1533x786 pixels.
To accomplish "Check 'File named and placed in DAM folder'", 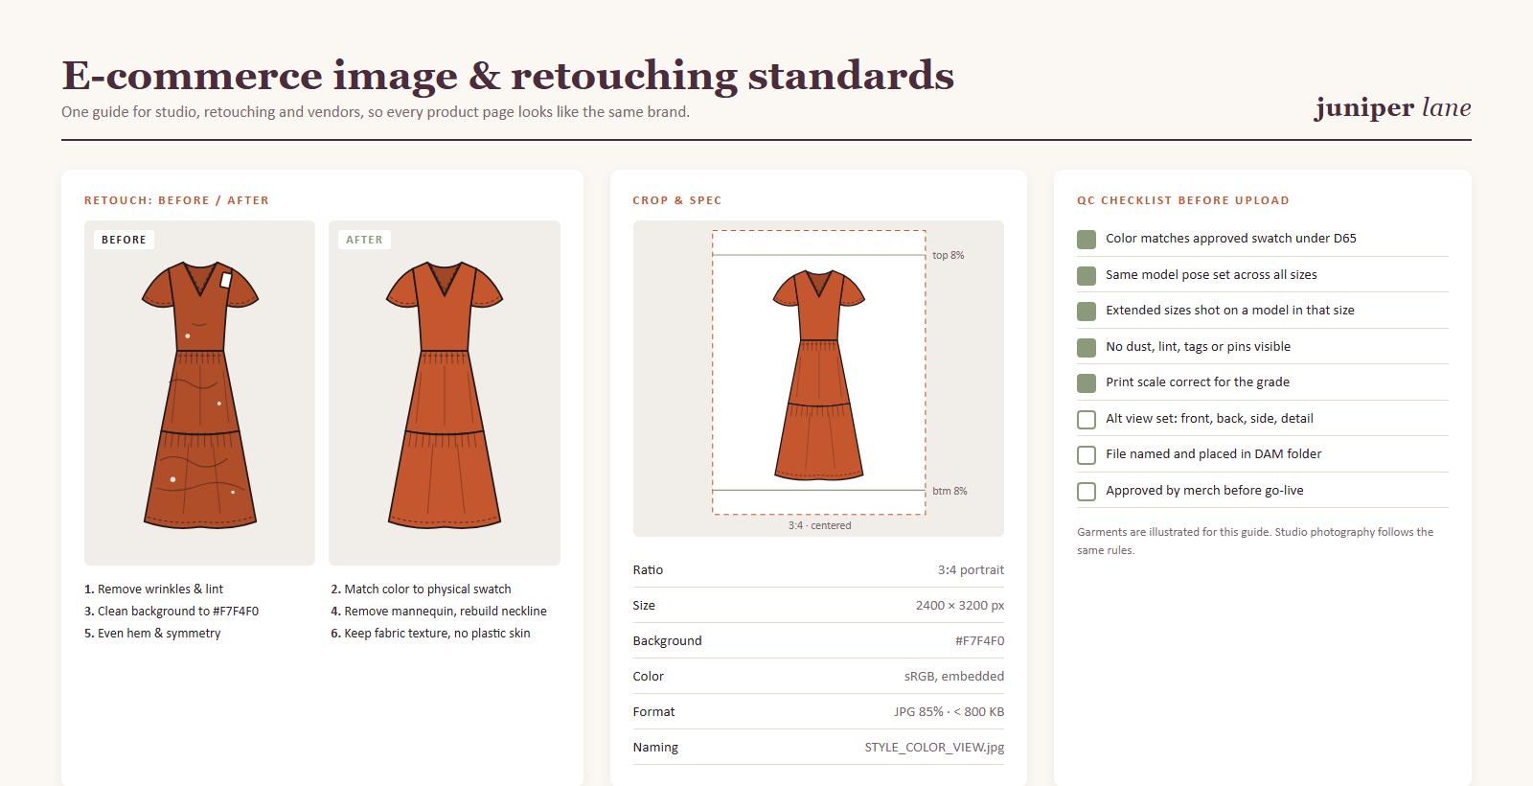I will pos(1087,454).
